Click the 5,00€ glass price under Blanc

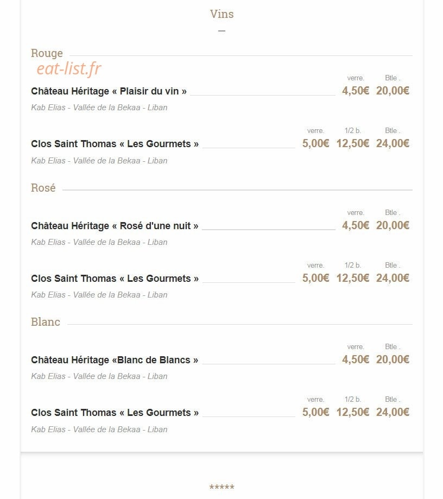point(316,412)
